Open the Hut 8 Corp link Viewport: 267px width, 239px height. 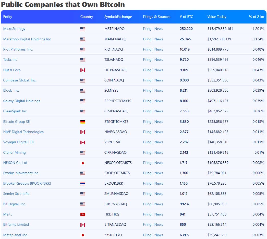[12, 70]
